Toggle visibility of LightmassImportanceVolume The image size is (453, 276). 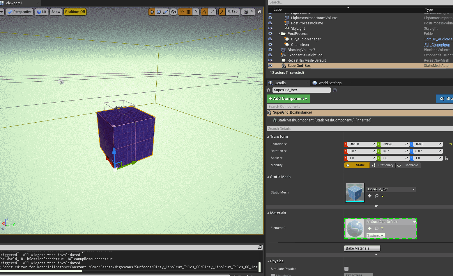click(270, 18)
